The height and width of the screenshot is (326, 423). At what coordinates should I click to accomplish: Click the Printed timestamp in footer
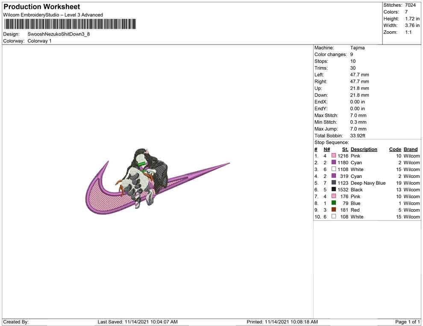point(282,322)
